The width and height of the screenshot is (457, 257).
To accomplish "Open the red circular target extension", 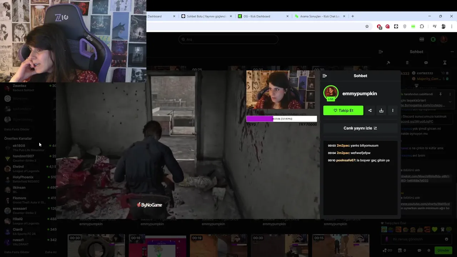I will pyautogui.click(x=388, y=26).
